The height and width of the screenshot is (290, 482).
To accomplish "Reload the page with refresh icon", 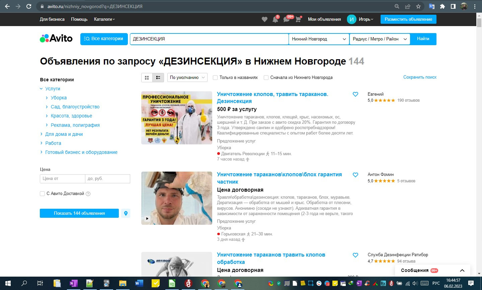I will 29,6.
